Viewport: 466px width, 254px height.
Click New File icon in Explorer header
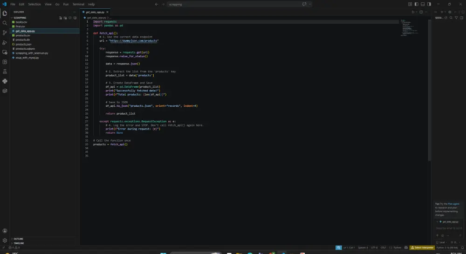point(61,18)
